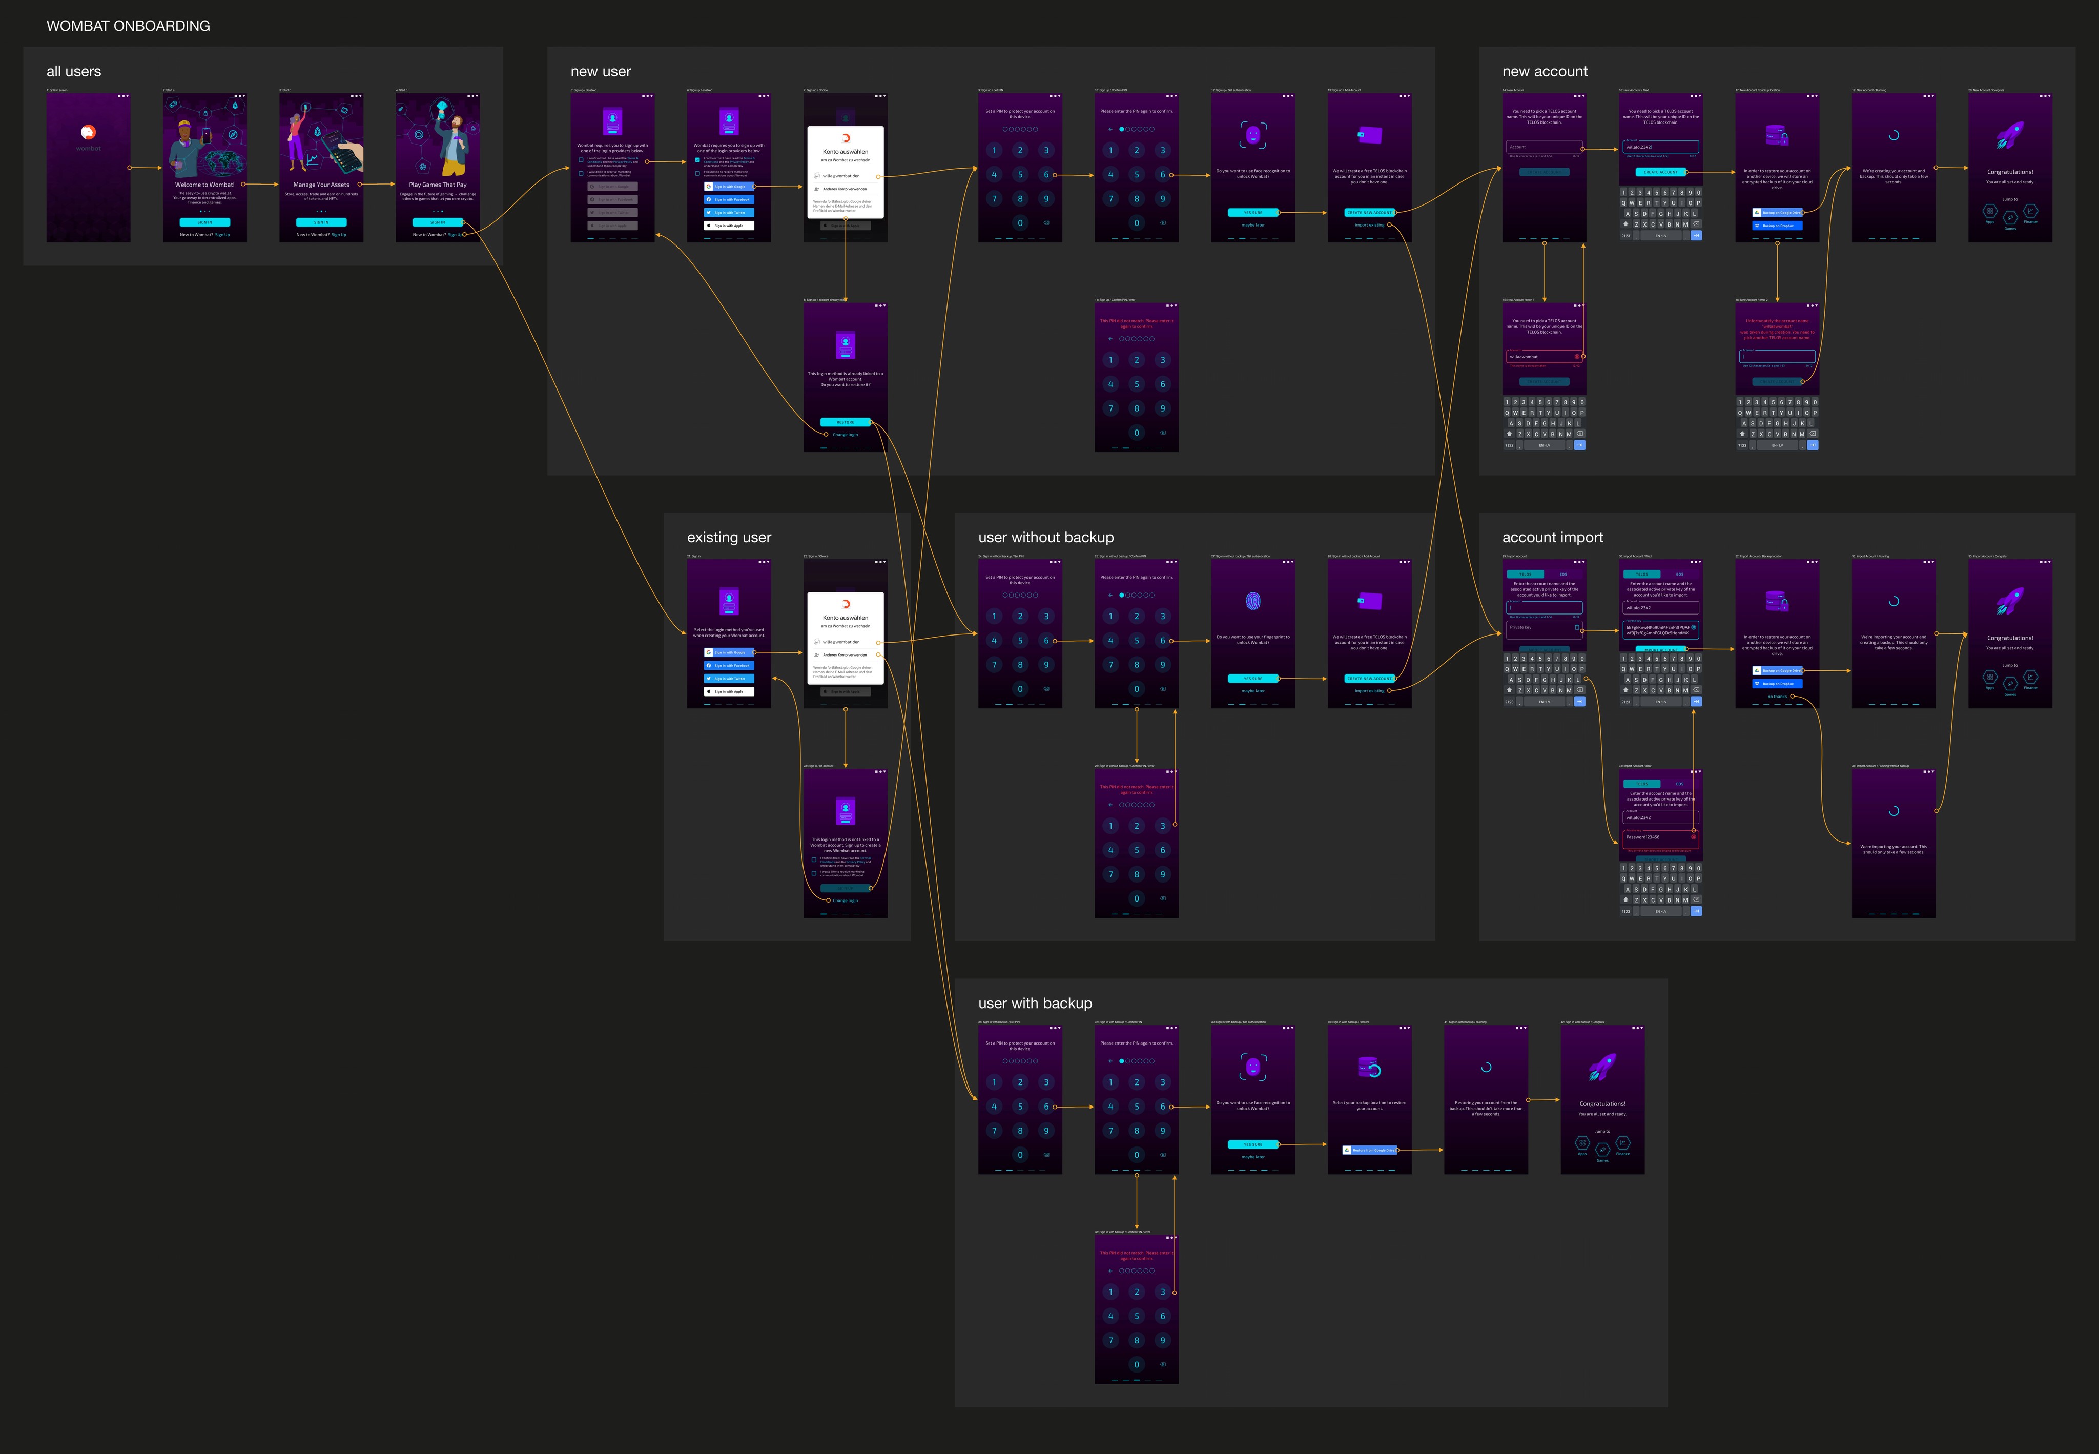Click 'no thanks' link on Import Account backup screen
The height and width of the screenshot is (1454, 2099).
[1777, 697]
